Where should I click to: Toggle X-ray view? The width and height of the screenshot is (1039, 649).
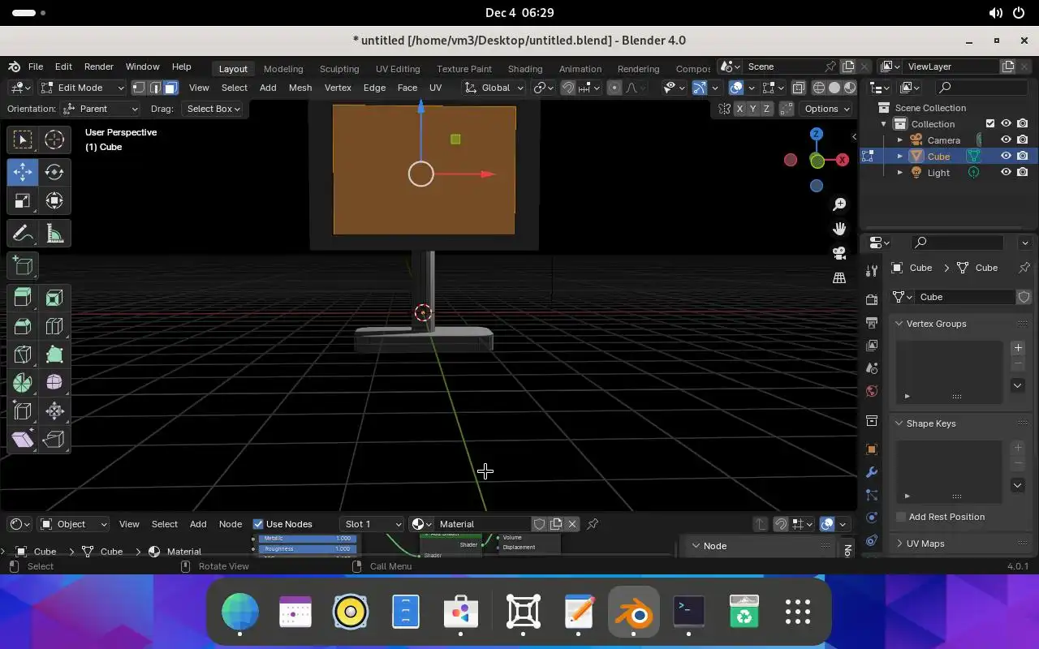click(x=799, y=88)
